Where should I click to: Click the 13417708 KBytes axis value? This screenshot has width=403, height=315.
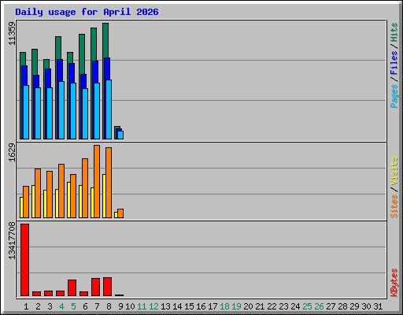coord(12,240)
